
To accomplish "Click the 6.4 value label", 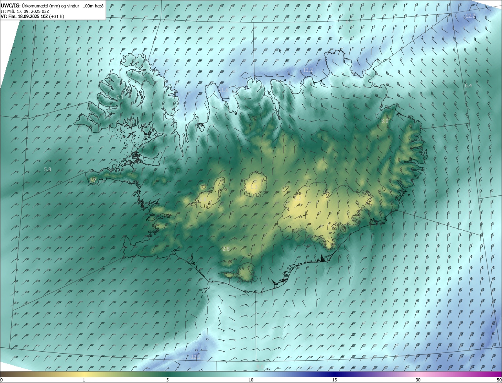I will coord(468,85).
